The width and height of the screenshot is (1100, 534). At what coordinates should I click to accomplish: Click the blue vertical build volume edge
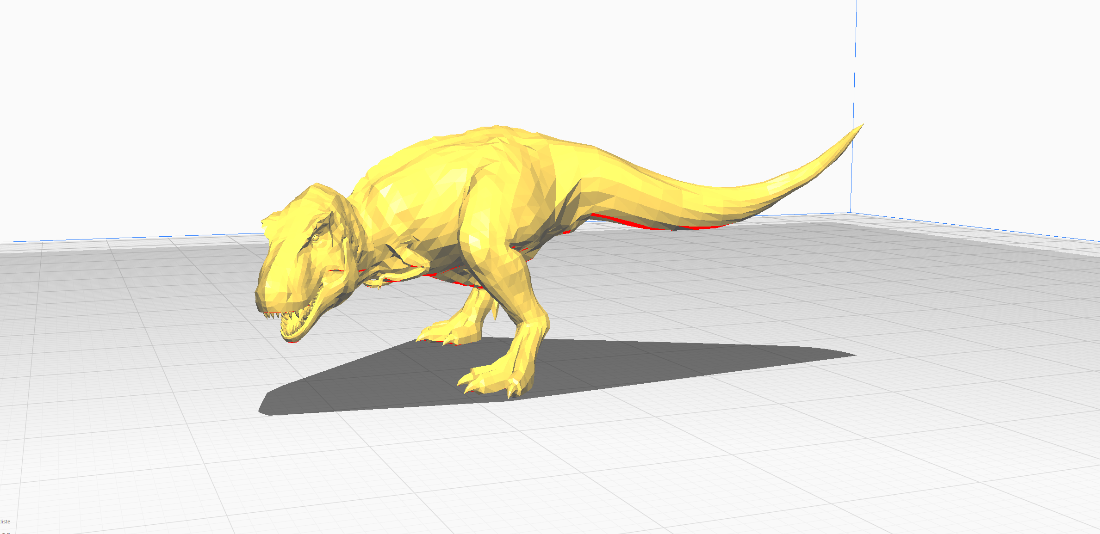854,69
